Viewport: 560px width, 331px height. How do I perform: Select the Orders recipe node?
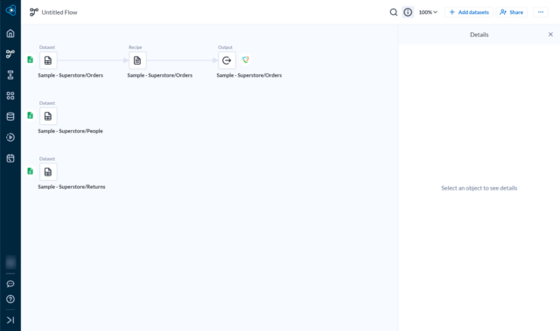click(137, 60)
